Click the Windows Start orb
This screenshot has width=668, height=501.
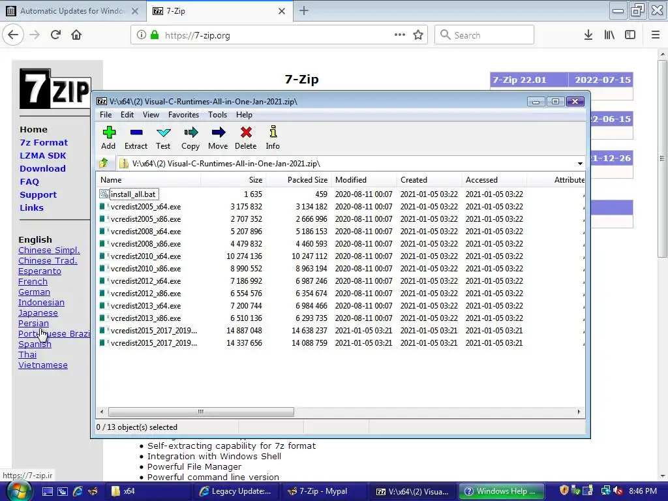[x=18, y=491]
